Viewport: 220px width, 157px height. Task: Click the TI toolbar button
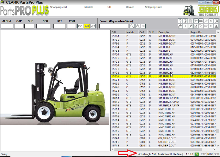coord(211,26)
